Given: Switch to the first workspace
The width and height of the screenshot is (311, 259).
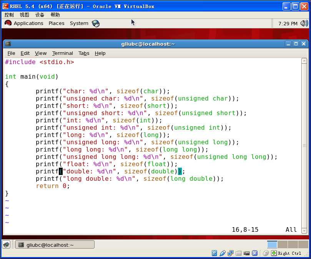Looking at the screenshot, I should (x=272, y=244).
